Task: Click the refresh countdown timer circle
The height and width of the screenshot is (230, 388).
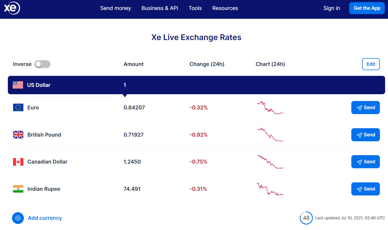Action: click(x=306, y=218)
